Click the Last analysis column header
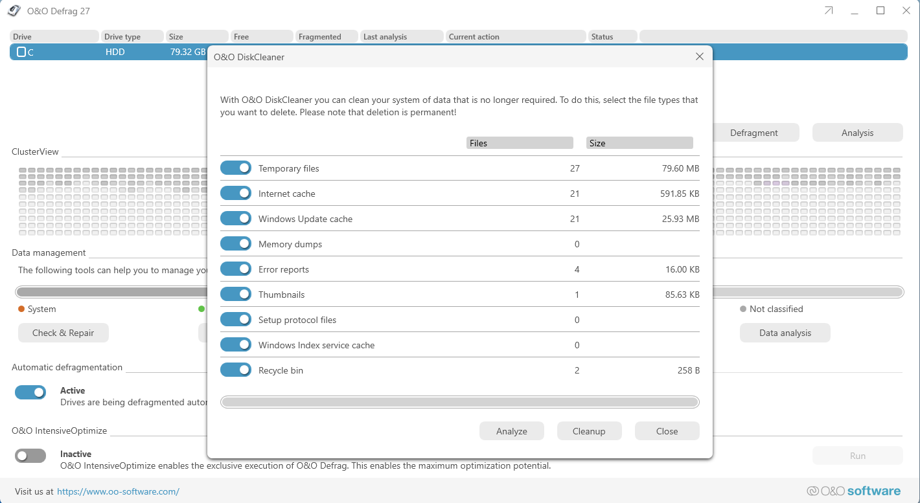Viewport: 920px width, 503px height. (402, 37)
